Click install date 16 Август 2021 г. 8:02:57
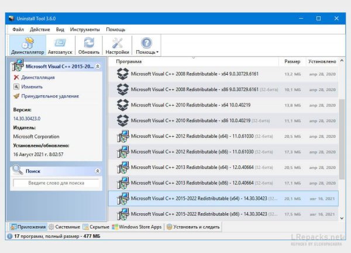This screenshot has height=253, width=351. pyautogui.click(x=38, y=154)
